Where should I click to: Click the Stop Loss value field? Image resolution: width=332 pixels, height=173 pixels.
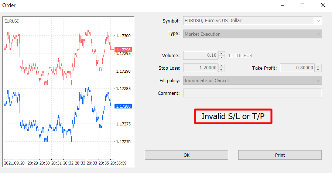pos(201,68)
